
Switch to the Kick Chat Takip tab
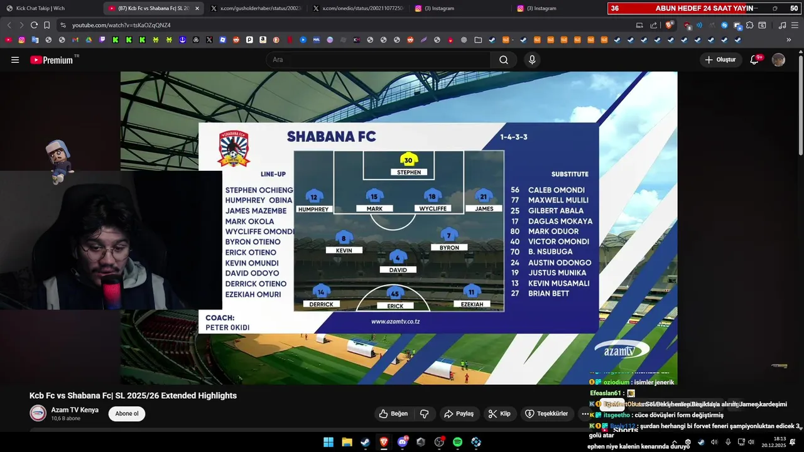50,8
